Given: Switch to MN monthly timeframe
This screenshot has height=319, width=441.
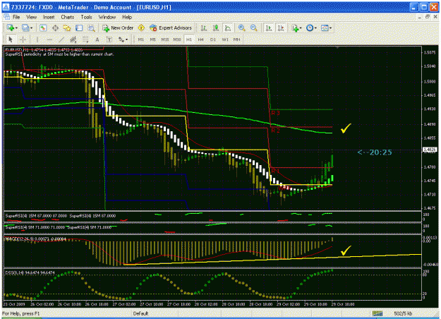Looking at the screenshot, I should coord(237,40).
